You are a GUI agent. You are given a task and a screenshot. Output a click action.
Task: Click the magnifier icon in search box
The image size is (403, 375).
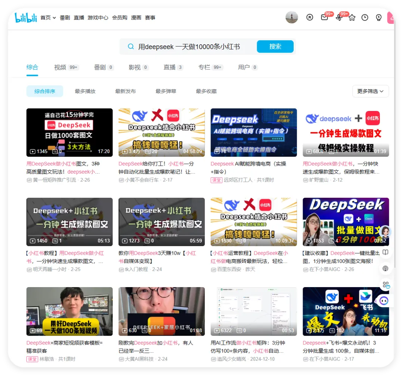(131, 47)
